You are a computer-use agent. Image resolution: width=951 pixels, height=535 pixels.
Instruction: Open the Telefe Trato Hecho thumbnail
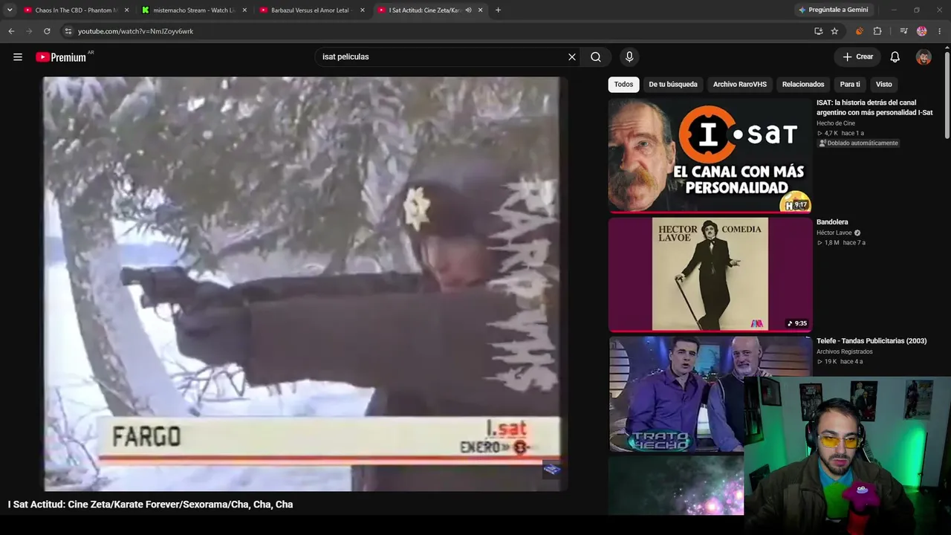click(x=675, y=394)
